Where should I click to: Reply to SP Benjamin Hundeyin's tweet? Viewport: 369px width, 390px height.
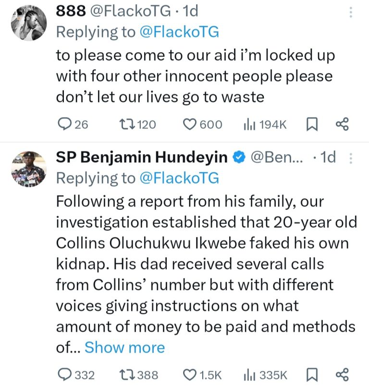tap(64, 375)
